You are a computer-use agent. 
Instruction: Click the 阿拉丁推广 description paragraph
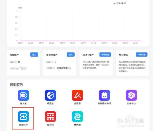(x=96, y=65)
